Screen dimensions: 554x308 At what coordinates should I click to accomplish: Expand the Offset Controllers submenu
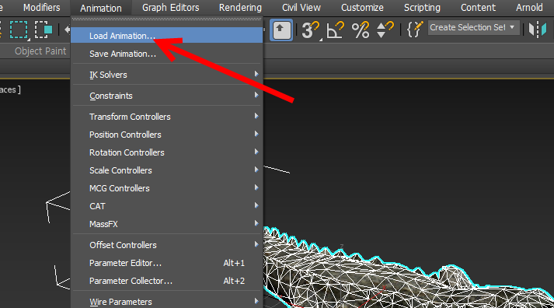coord(167,245)
